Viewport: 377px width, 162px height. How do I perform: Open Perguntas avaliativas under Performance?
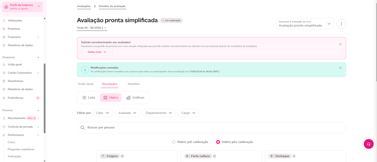tap(21, 149)
